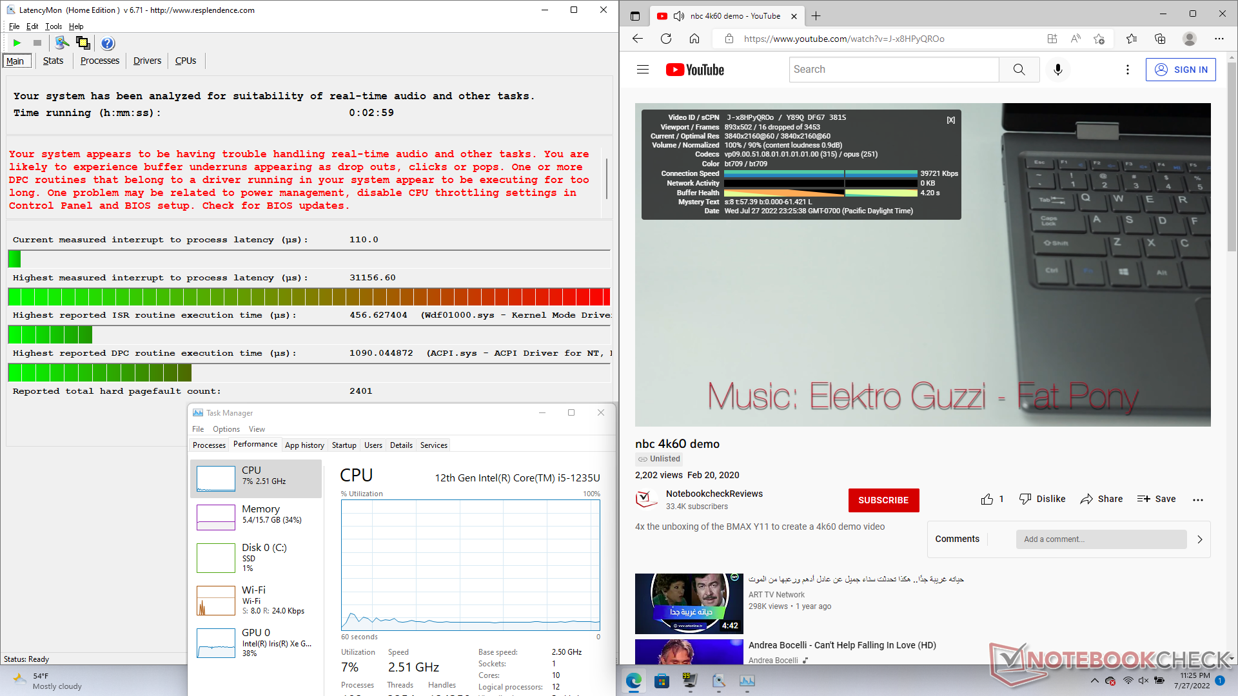Image resolution: width=1238 pixels, height=696 pixels.
Task: Open LatencyMon options via the monitor-and-pen icon
Action: [x=62, y=43]
